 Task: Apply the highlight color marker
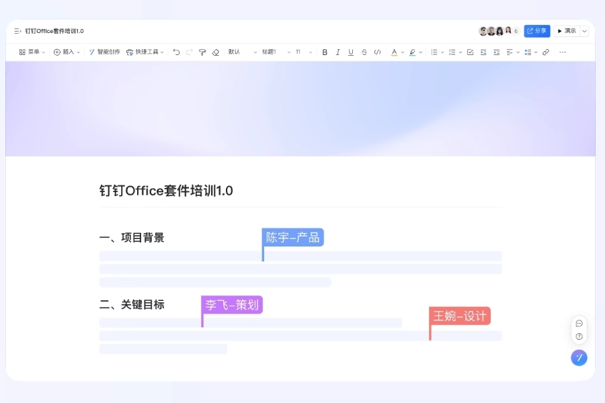click(413, 52)
